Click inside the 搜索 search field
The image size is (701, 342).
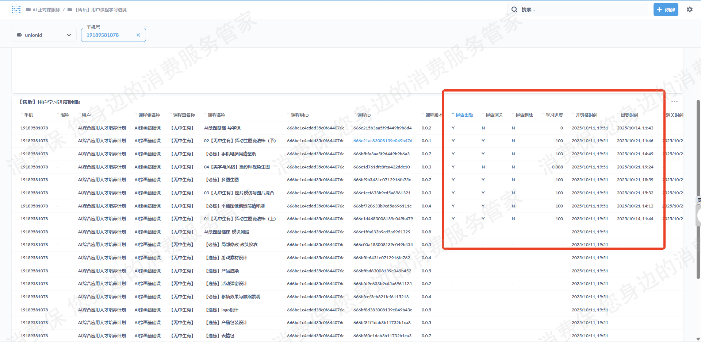click(x=581, y=9)
